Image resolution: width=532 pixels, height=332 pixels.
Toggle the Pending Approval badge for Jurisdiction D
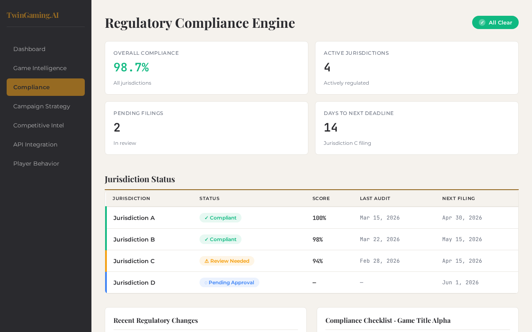click(229, 282)
